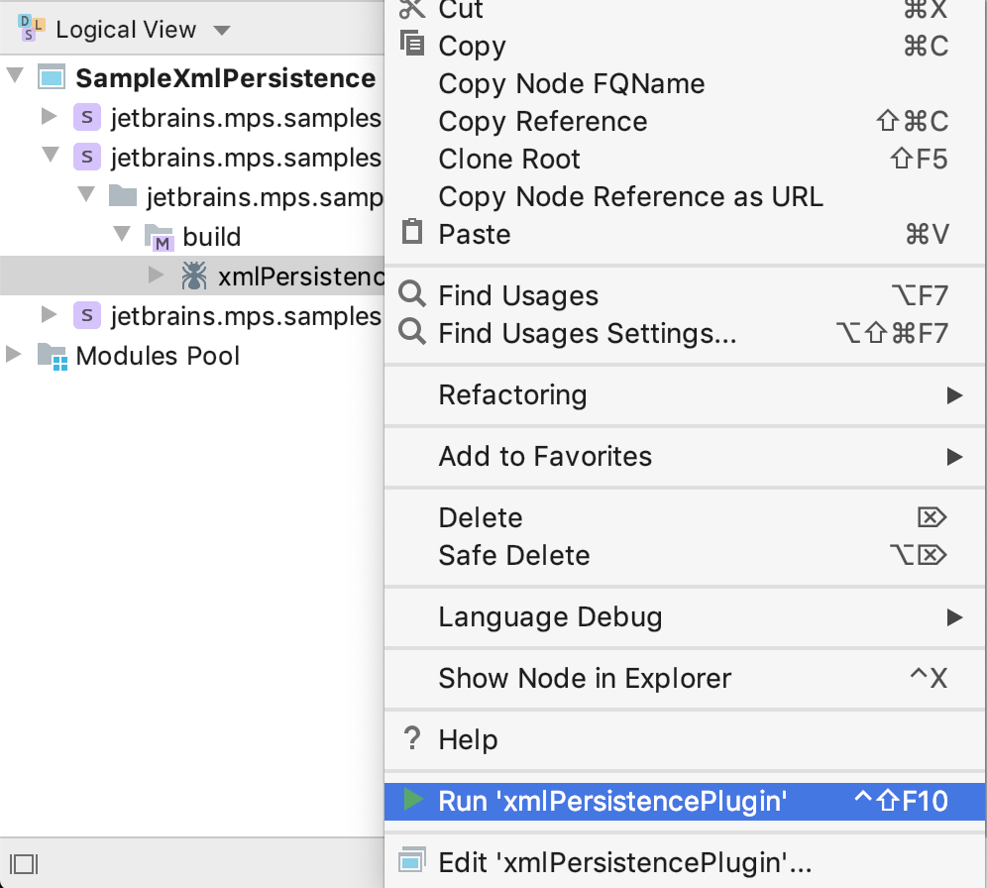Collapse the build model node

pos(122,236)
